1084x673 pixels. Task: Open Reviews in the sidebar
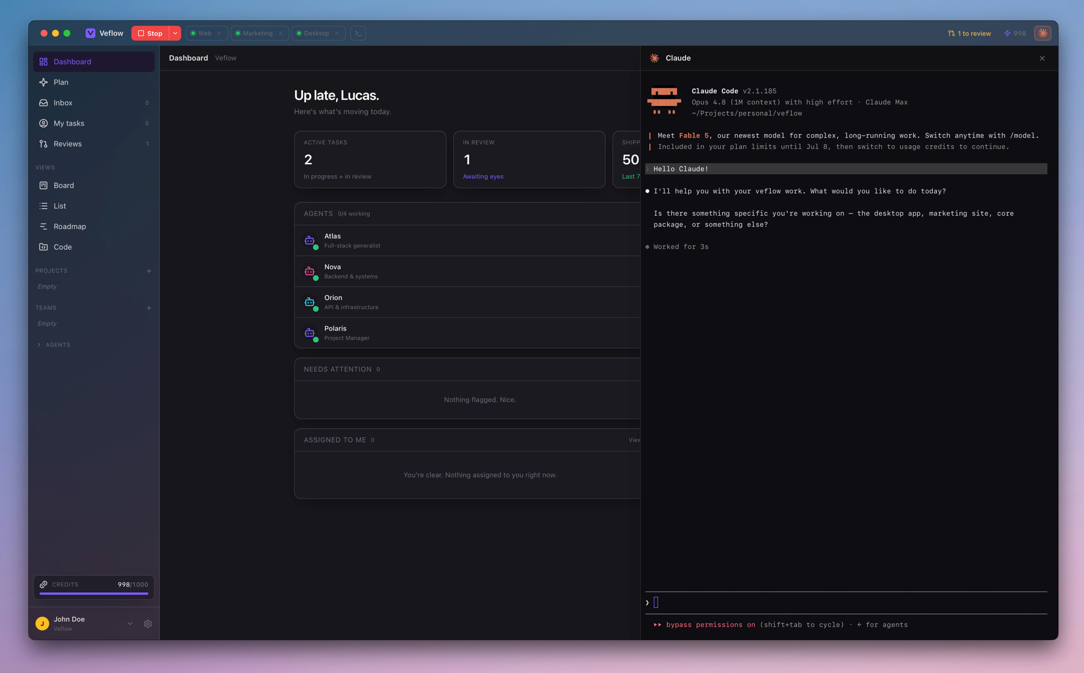[x=94, y=144]
